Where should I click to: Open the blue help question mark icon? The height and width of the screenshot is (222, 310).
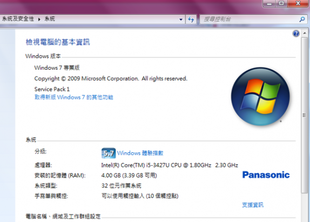pos(296,33)
